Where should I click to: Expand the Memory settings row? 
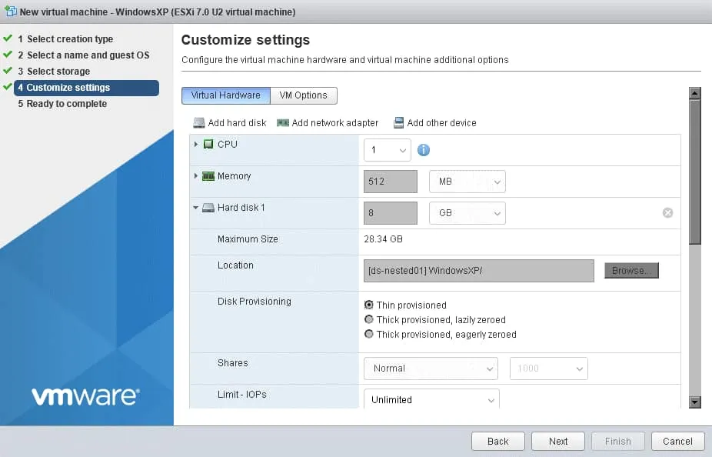click(x=196, y=176)
